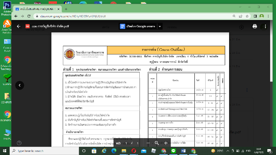Open a new Chrome tab
276x155 pixels.
click(66, 9)
